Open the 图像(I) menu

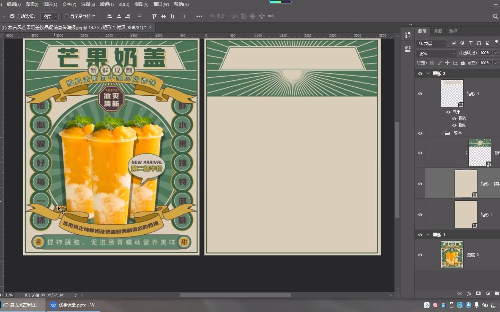32,4
